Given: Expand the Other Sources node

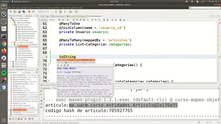Looking at the screenshot, I should point(11,64).
